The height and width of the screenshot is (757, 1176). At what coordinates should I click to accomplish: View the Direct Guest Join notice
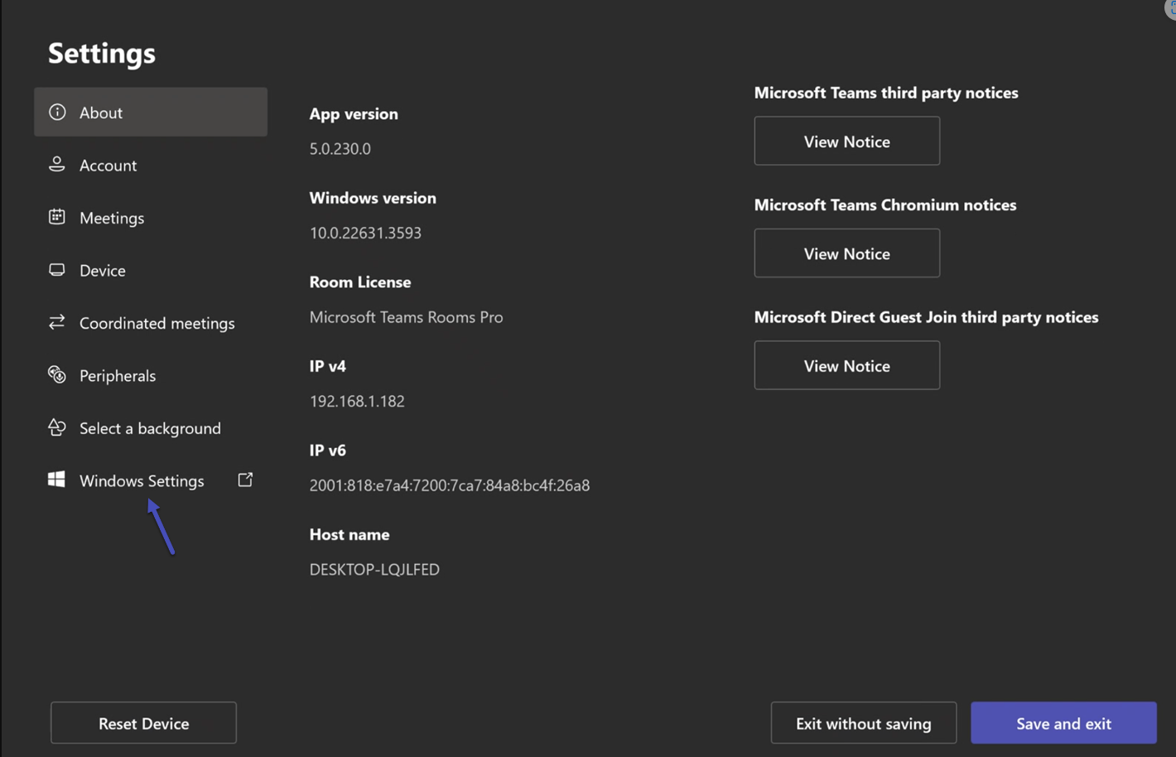click(x=846, y=365)
